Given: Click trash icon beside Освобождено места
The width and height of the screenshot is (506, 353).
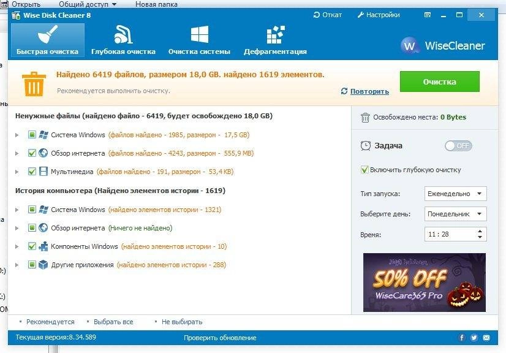Looking at the screenshot, I should pyautogui.click(x=365, y=118).
